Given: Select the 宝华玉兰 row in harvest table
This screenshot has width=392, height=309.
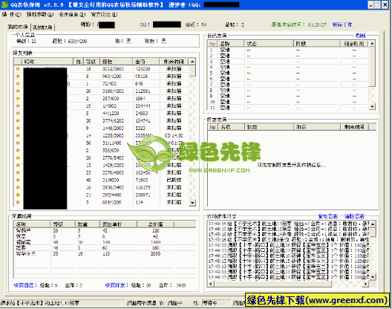Looking at the screenshot, I should pos(105,254).
